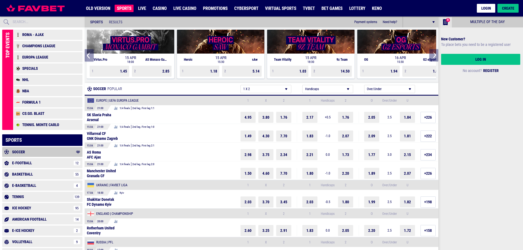Open stats icon for Shakhtar Donetsk match
The height and width of the screenshot is (250, 523).
click(x=116, y=193)
